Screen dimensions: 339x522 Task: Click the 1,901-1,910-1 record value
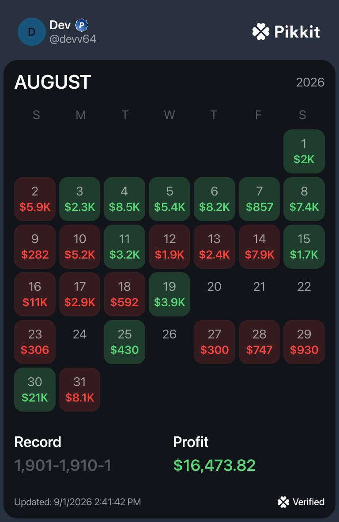63,465
